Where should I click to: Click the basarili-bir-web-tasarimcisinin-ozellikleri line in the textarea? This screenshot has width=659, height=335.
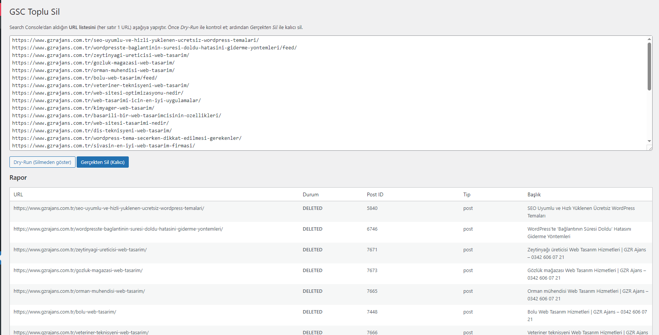coord(117,116)
